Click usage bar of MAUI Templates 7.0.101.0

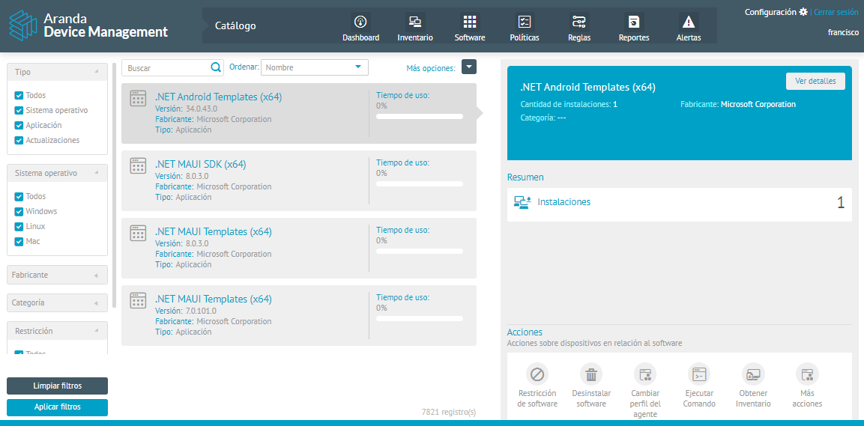420,319
